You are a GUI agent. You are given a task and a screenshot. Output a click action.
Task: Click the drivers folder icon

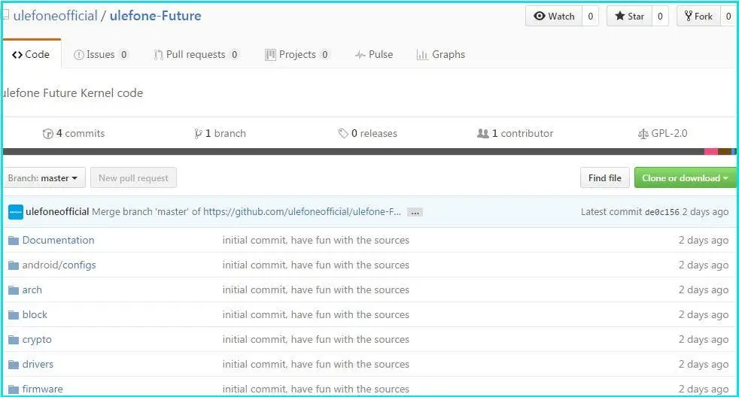pos(14,365)
